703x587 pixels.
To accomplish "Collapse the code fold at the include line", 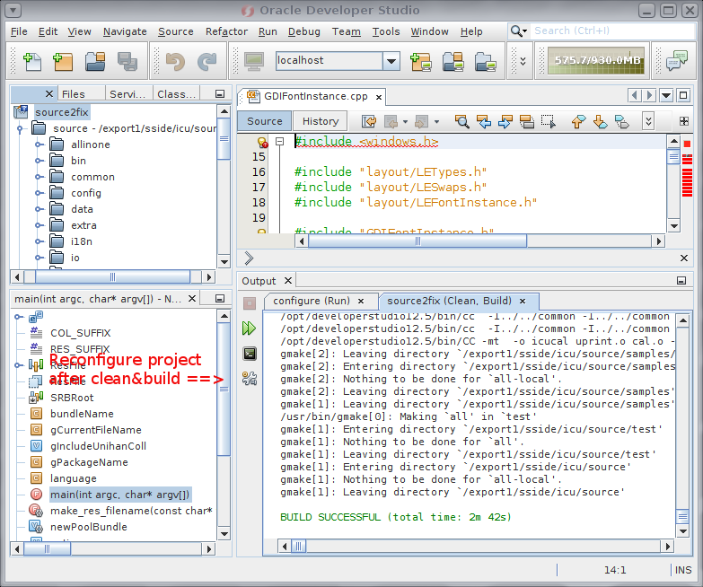I will [x=280, y=142].
